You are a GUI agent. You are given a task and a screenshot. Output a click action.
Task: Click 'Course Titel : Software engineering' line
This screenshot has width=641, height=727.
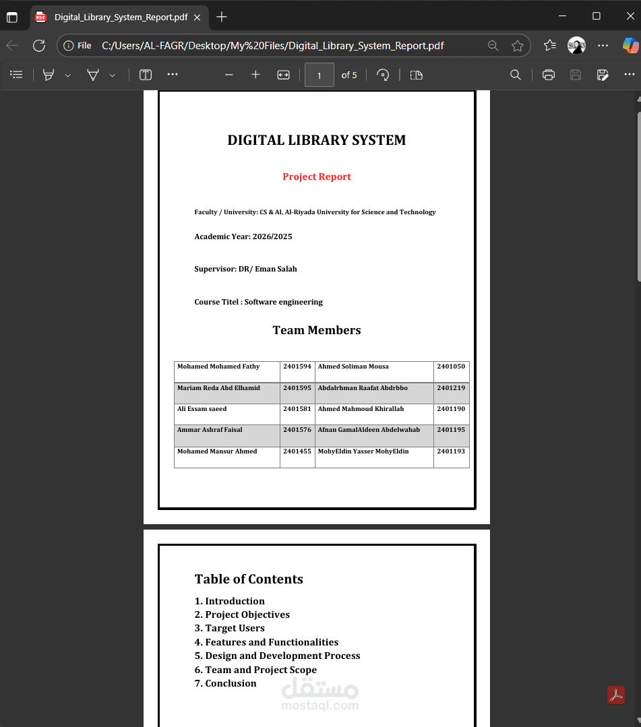coord(258,302)
